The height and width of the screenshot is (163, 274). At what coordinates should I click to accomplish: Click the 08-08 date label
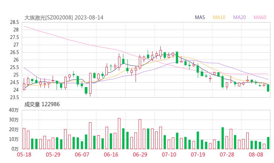click(256, 154)
